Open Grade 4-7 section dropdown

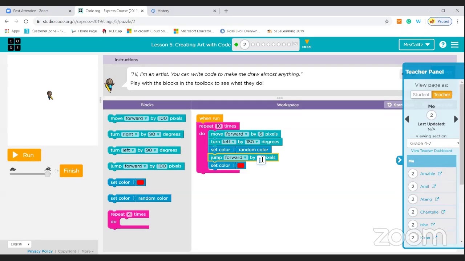[434, 143]
